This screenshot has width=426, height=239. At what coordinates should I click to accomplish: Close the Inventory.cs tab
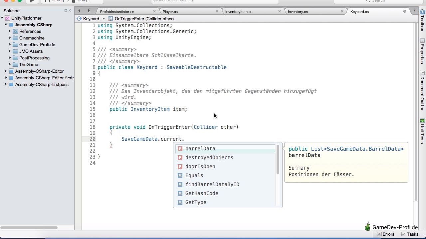342,11
